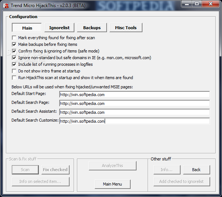Screen dimensions: 222x197
Task: Click the 'Default Search Page:' label
Action: [x=30, y=102]
